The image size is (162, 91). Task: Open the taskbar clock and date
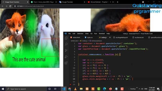click(152, 89)
